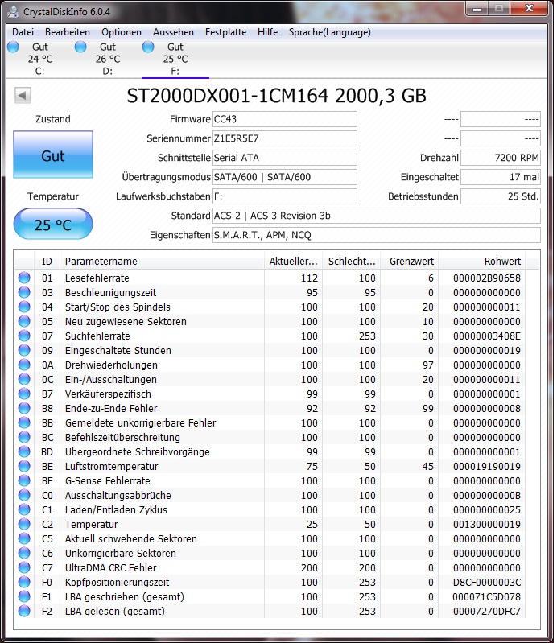Click the blue Gut health status button
The height and width of the screenshot is (643, 557).
pyautogui.click(x=53, y=155)
